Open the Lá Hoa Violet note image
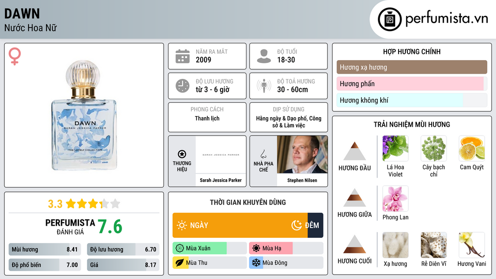The image size is (496, 279). click(395, 148)
